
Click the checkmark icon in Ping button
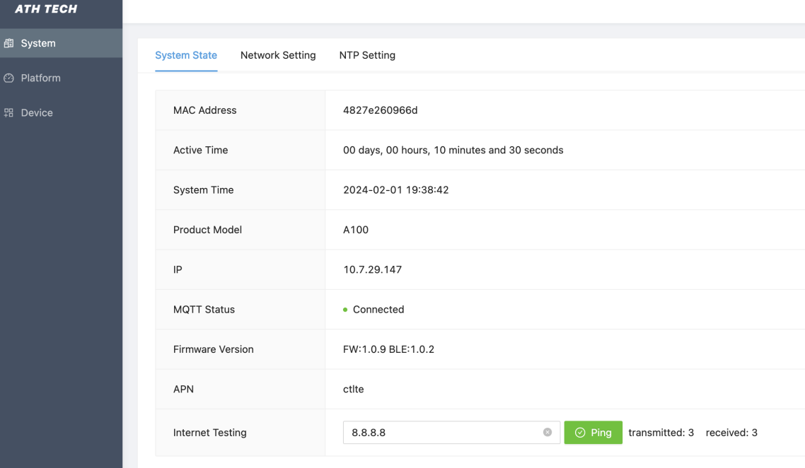580,433
